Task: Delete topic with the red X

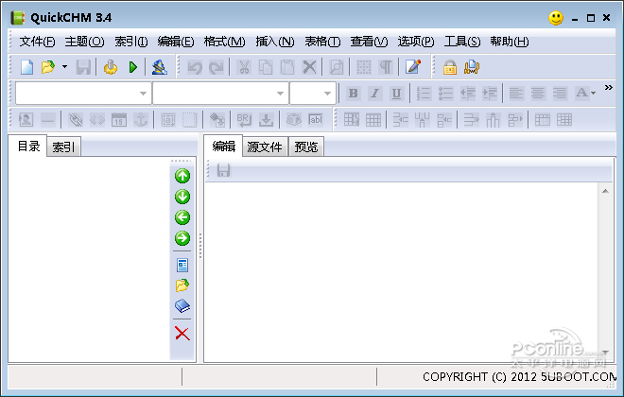Action: [x=182, y=334]
